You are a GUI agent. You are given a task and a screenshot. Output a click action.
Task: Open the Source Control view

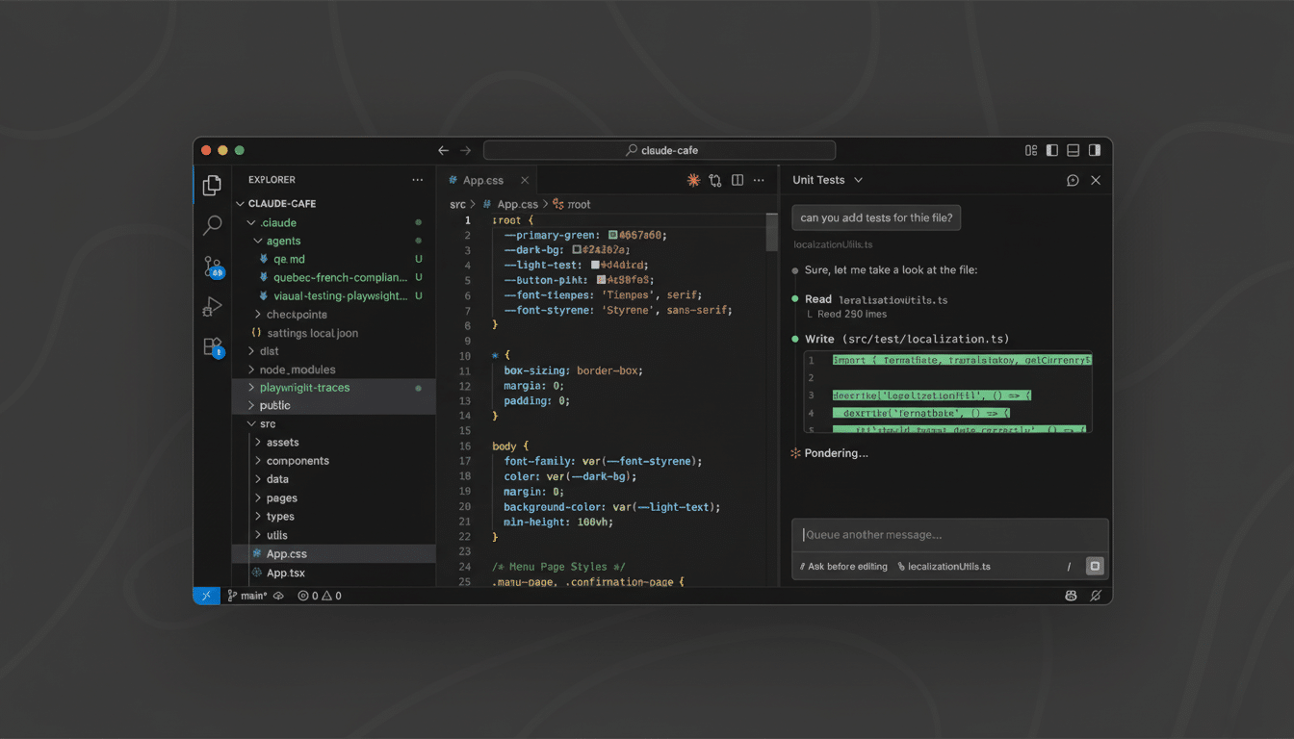click(212, 268)
